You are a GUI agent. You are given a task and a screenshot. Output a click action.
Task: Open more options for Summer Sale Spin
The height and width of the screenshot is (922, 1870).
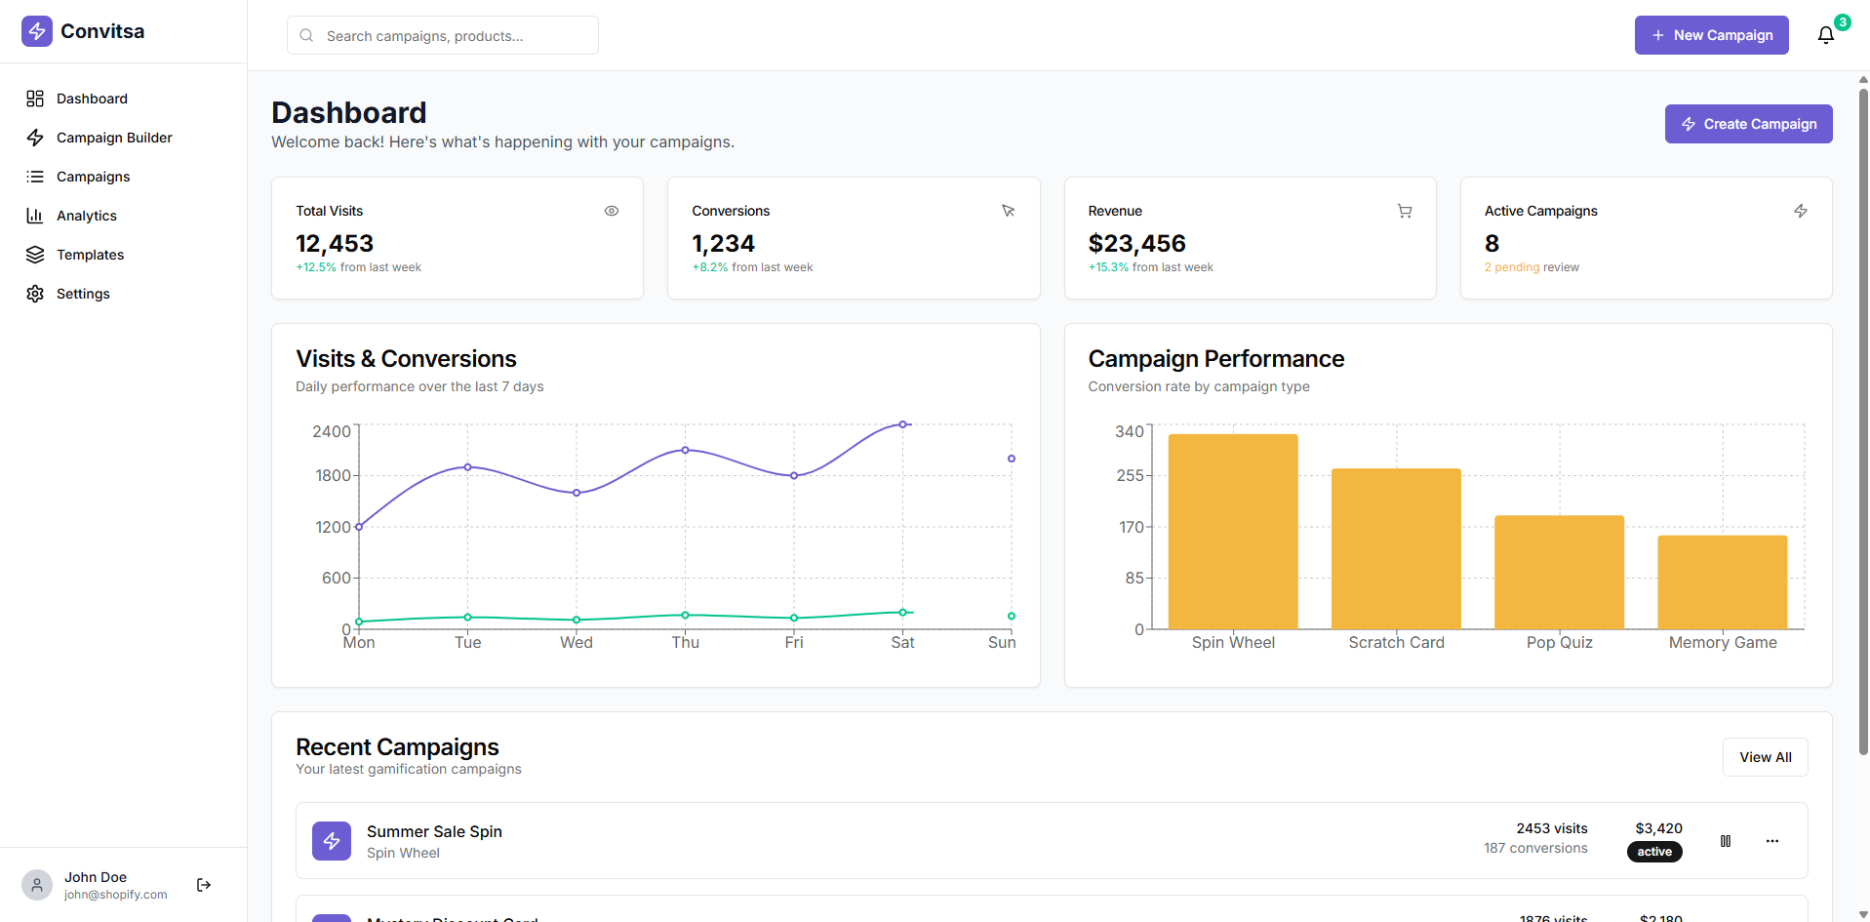pos(1772,841)
